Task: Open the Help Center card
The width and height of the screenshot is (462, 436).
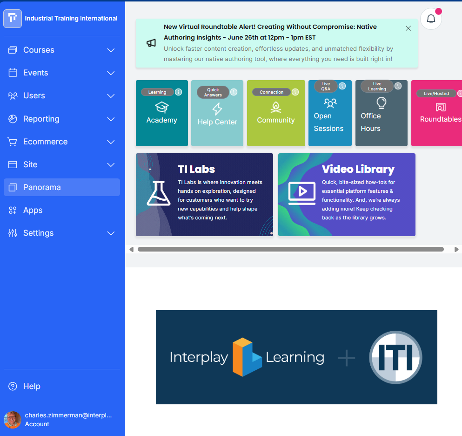Action: click(x=217, y=113)
